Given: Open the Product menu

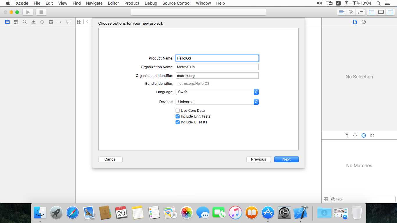Looking at the screenshot, I should click(132, 3).
